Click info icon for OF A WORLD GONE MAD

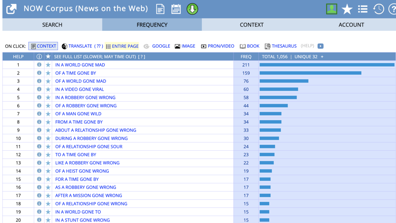click(39, 81)
